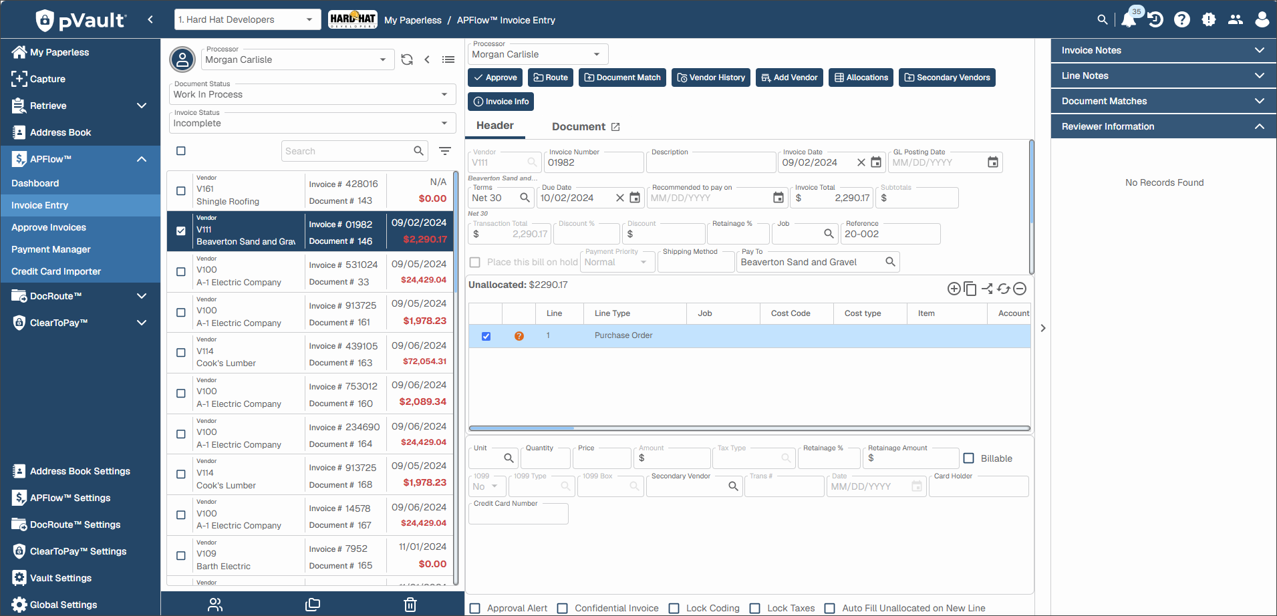The width and height of the screenshot is (1277, 616).
Task: Collapse the left navigation sidebar arrow
Action: pos(150,19)
